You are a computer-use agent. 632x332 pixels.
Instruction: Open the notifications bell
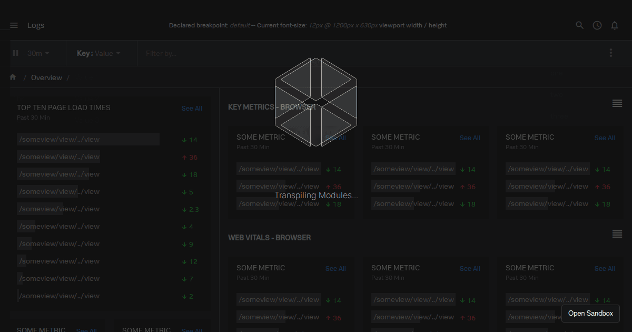tap(615, 25)
